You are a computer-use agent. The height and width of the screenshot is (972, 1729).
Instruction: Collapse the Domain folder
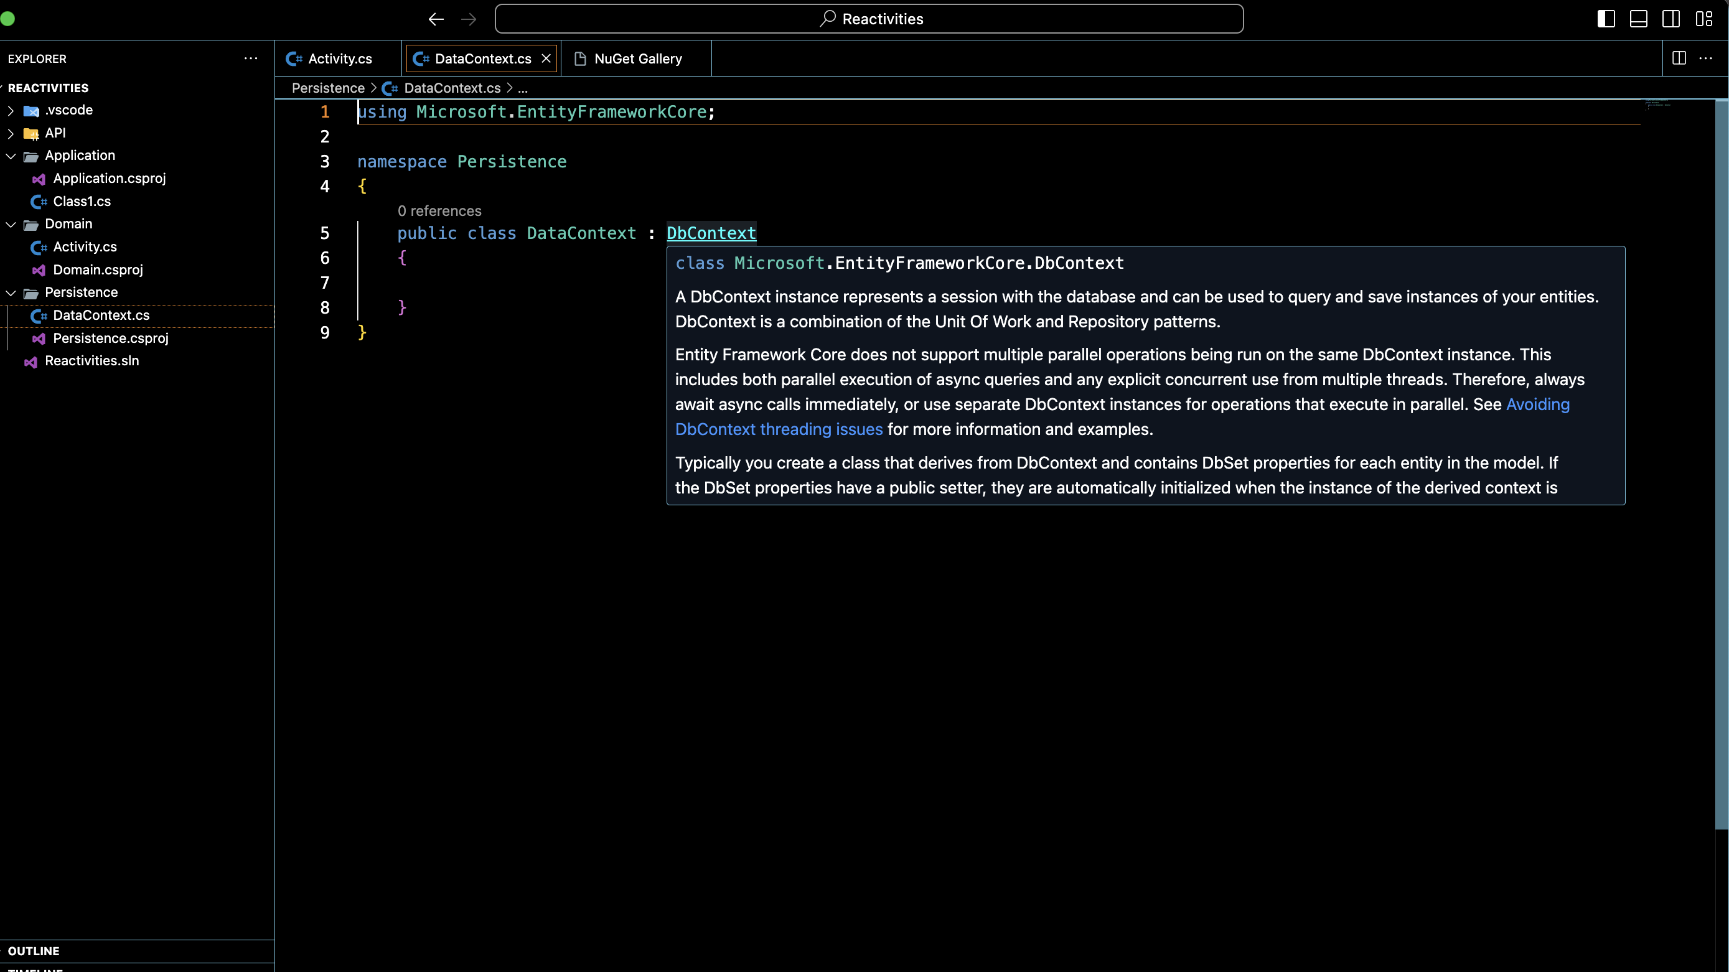click(68, 224)
